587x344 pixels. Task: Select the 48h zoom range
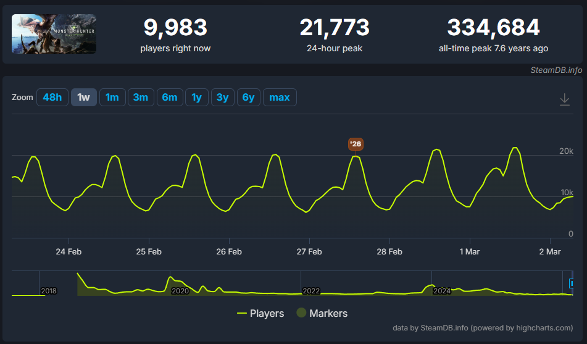52,98
